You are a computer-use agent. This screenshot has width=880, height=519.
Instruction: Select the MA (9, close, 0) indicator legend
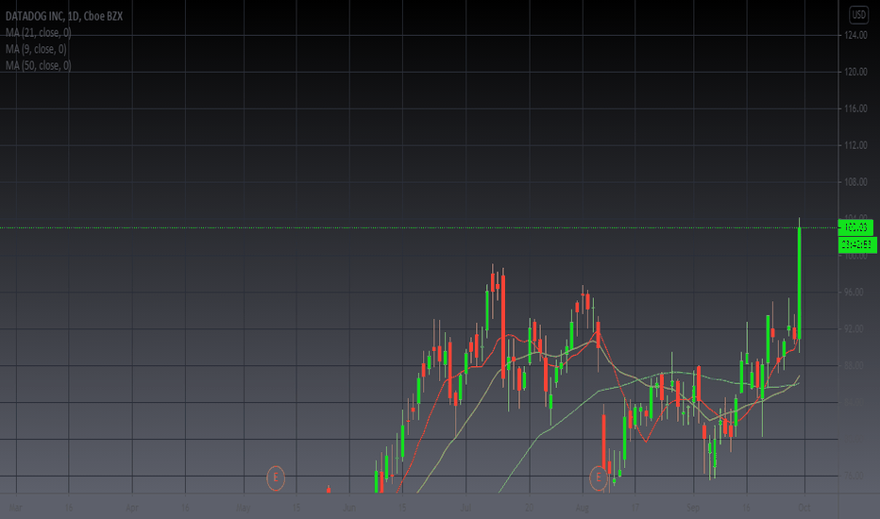point(36,49)
